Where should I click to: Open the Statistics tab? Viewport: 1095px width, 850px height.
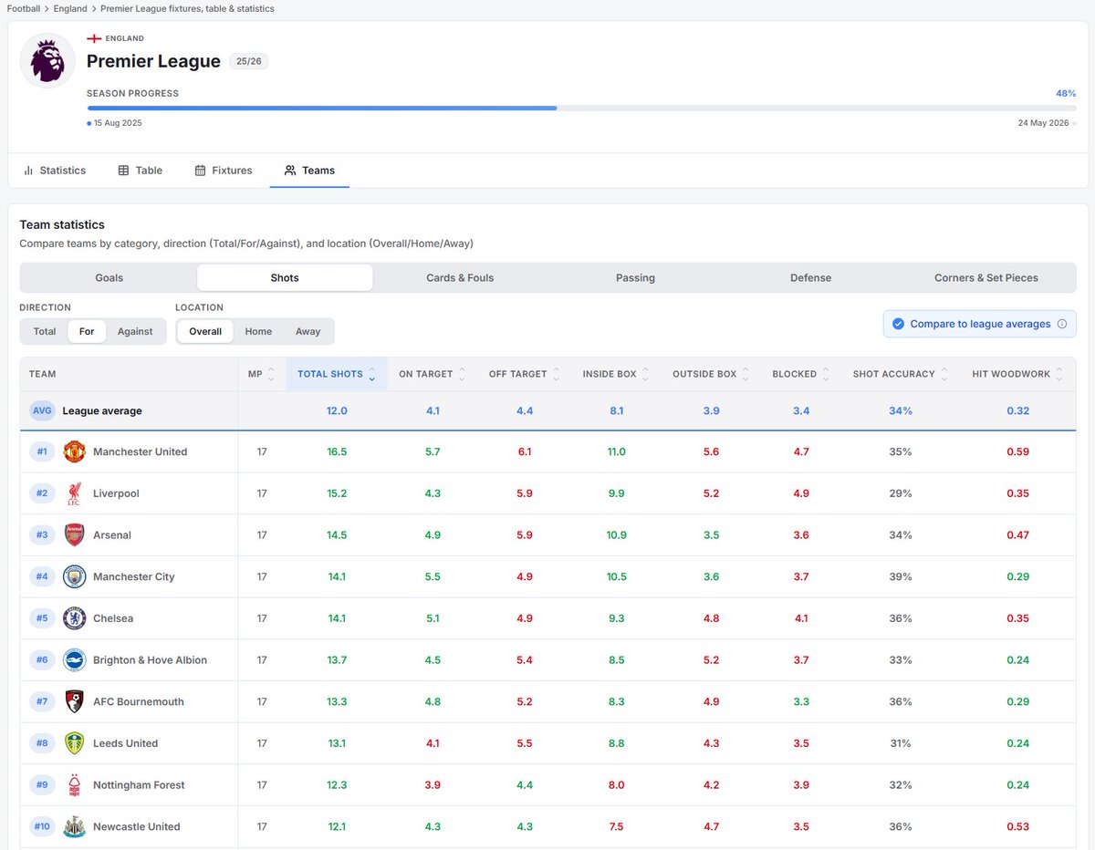coord(55,171)
